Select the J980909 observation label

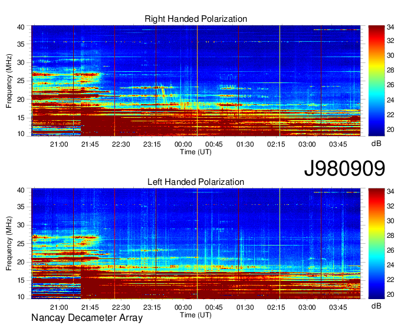coord(344,168)
